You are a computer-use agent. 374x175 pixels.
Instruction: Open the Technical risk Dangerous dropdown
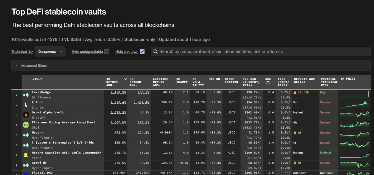pos(50,51)
